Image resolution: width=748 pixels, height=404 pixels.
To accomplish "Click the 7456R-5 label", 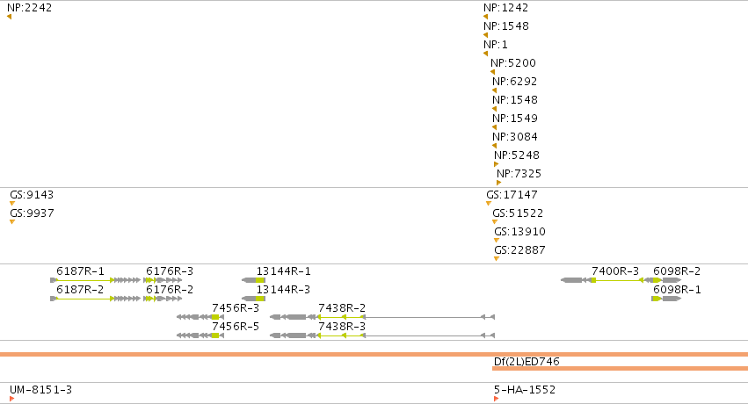I will point(236,327).
